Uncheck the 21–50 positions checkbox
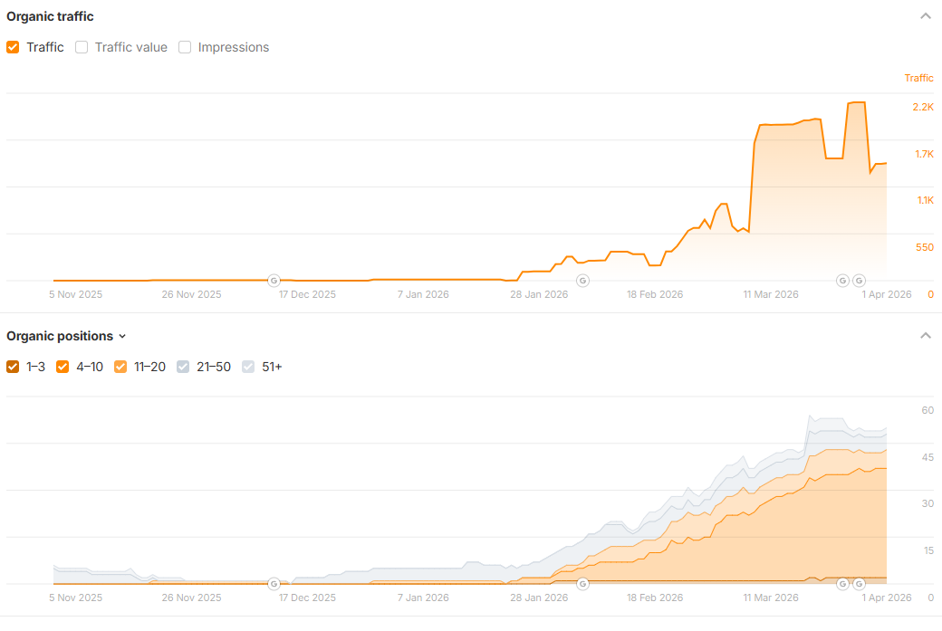Image resolution: width=942 pixels, height=631 pixels. click(183, 367)
